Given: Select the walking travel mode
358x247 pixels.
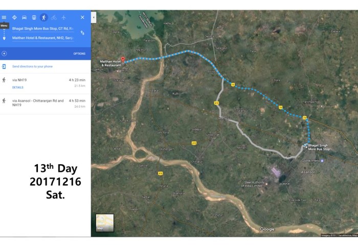Looking at the screenshot, I should [x=43, y=17].
